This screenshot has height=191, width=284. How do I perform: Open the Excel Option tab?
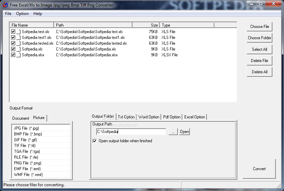pyautogui.click(x=195, y=117)
